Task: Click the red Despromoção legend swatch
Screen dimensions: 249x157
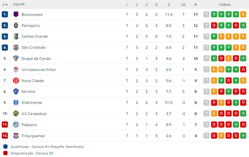Action: coord(5,153)
